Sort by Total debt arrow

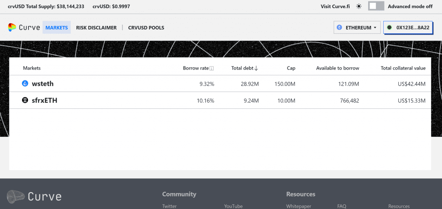[x=256, y=68]
